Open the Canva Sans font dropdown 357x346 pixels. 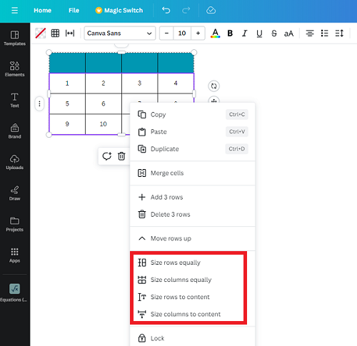click(120, 33)
